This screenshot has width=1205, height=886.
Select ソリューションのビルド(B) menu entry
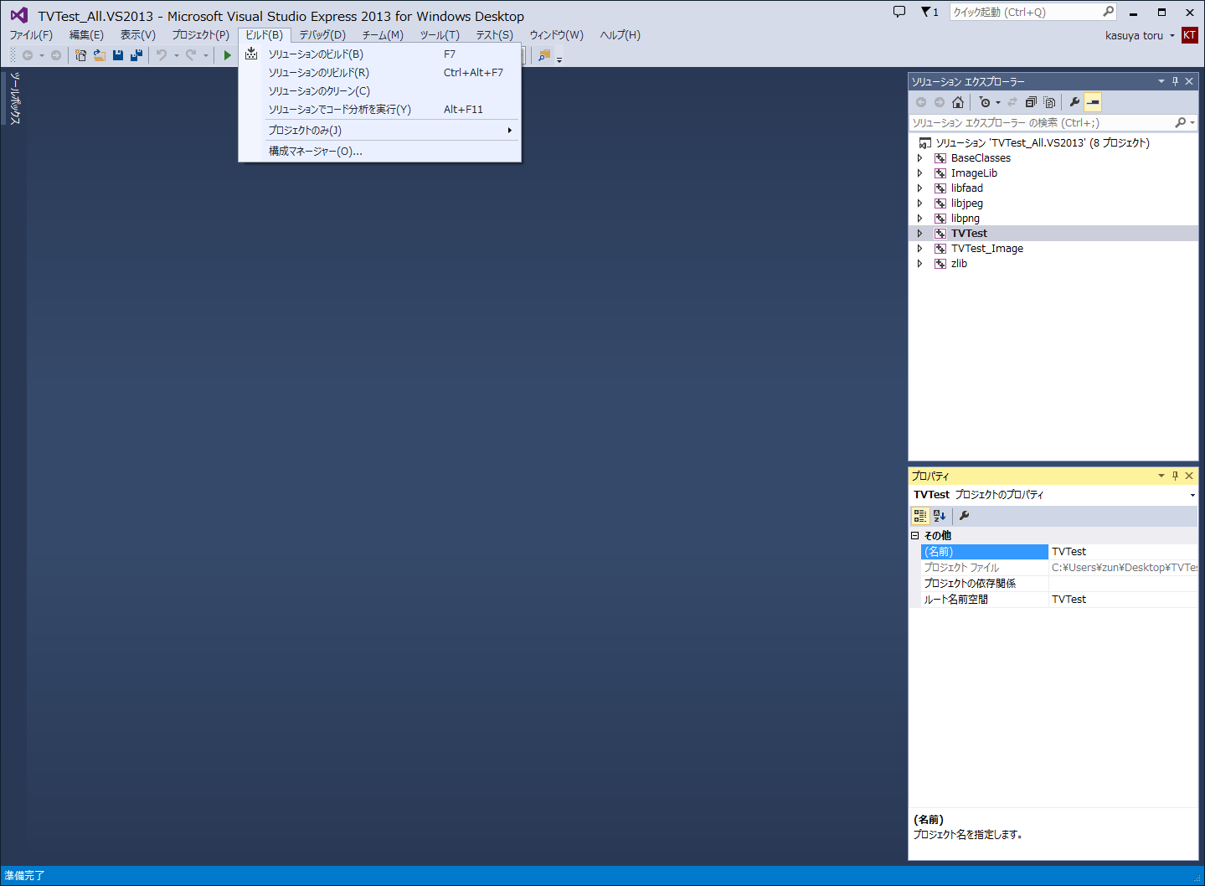[379, 54]
